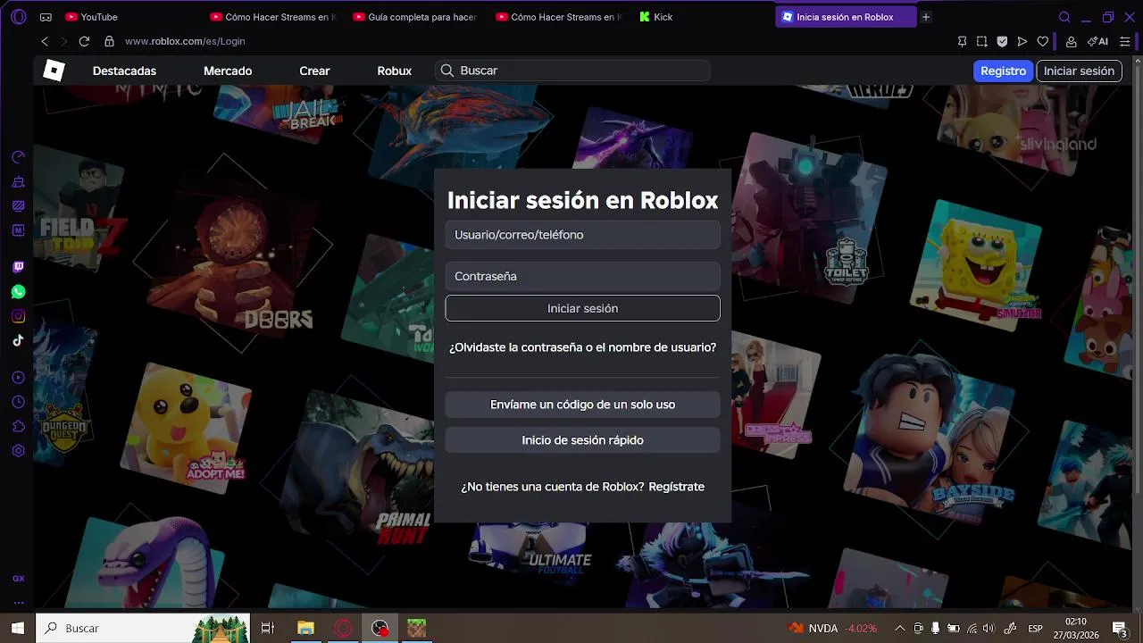Click 'Envíame un código de un solo uso'
This screenshot has width=1143, height=643.
pos(582,405)
